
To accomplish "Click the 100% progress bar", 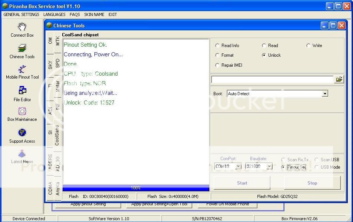I will click(x=136, y=188).
